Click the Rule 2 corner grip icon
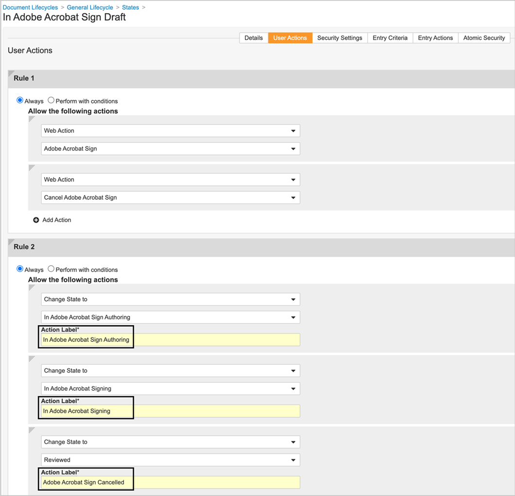This screenshot has height=496, width=515. tap(11, 242)
